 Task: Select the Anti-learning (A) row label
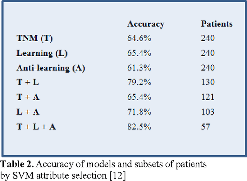[x=51, y=68]
